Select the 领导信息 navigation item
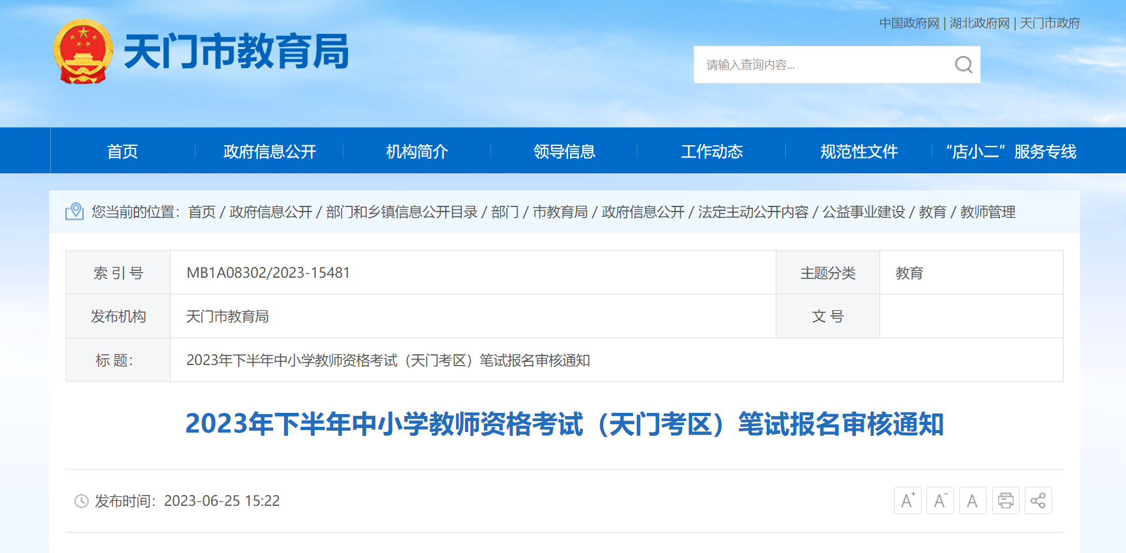 click(x=564, y=151)
